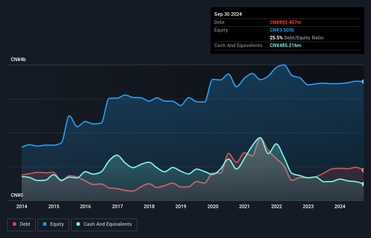
Task: Click the 25.5% Debt/Equity Ratio text
Action: tap(296, 38)
